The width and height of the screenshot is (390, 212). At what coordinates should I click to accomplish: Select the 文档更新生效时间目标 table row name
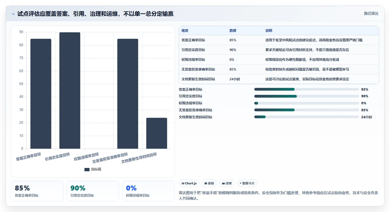[x=198, y=79]
